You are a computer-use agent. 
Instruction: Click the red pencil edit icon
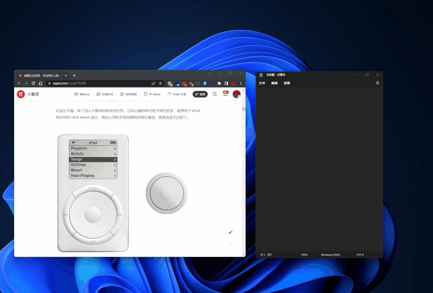pyautogui.click(x=230, y=232)
